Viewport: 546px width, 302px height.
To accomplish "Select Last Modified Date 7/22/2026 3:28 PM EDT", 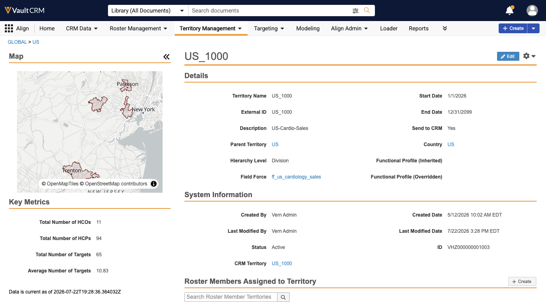I will click(x=474, y=231).
